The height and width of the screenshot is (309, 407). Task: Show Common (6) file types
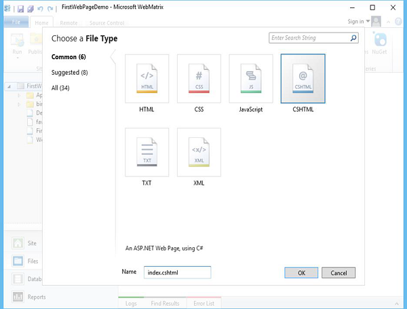(x=69, y=57)
